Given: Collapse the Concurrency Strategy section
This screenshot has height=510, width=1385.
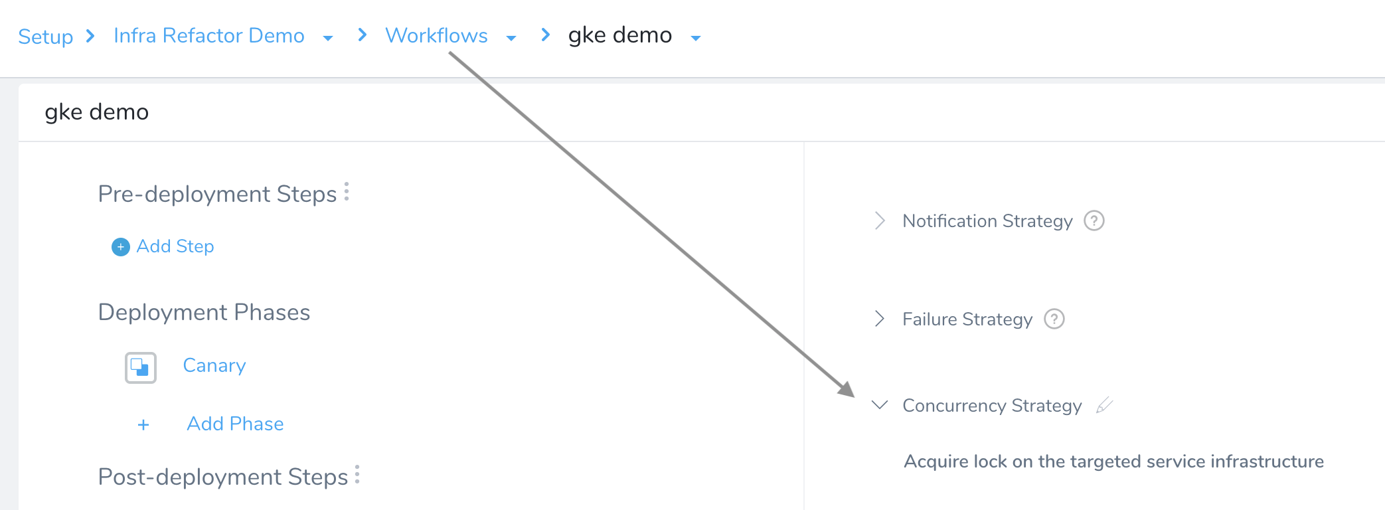Looking at the screenshot, I should coord(880,405).
